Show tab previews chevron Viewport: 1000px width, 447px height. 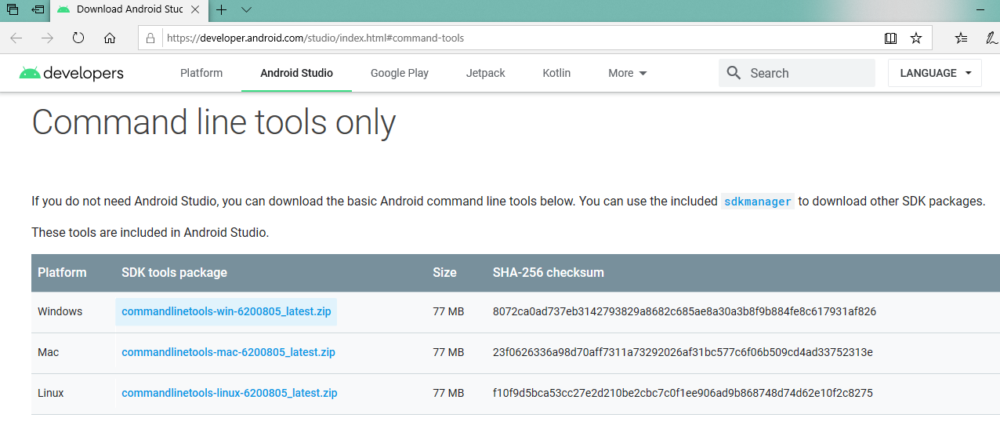point(247,9)
